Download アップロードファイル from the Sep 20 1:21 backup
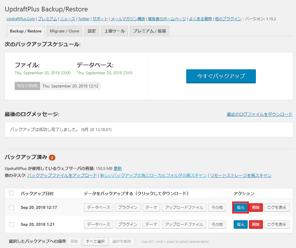Image resolution: width=296 pixels, height=248 pixels. (x=184, y=224)
